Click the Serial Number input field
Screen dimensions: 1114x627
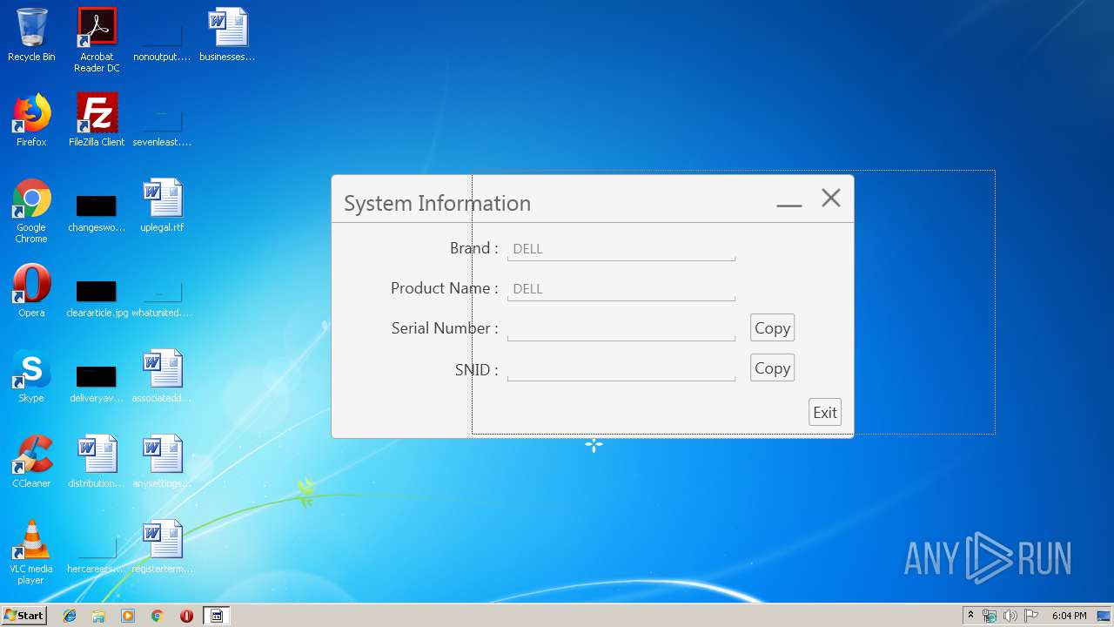621,329
